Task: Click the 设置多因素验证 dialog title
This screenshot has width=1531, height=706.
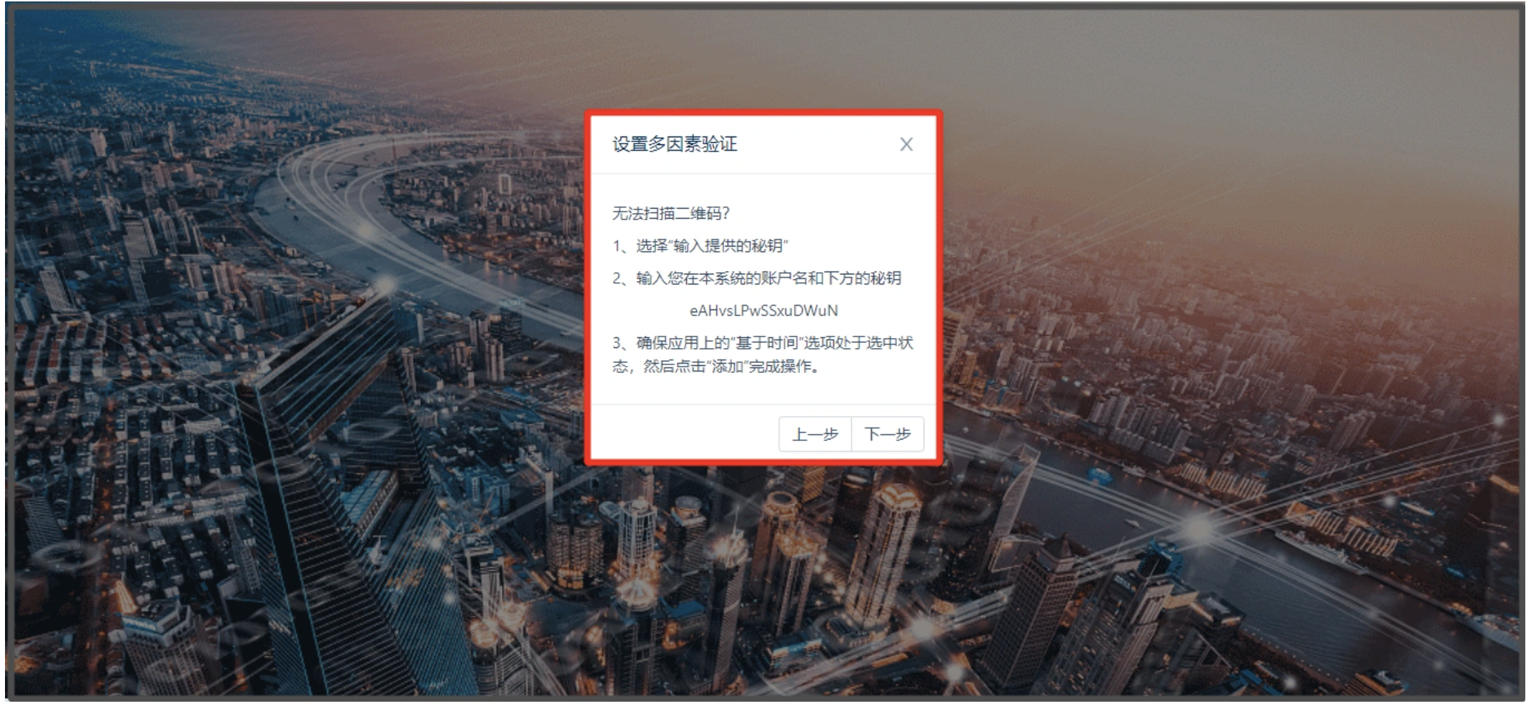Action: (x=674, y=144)
